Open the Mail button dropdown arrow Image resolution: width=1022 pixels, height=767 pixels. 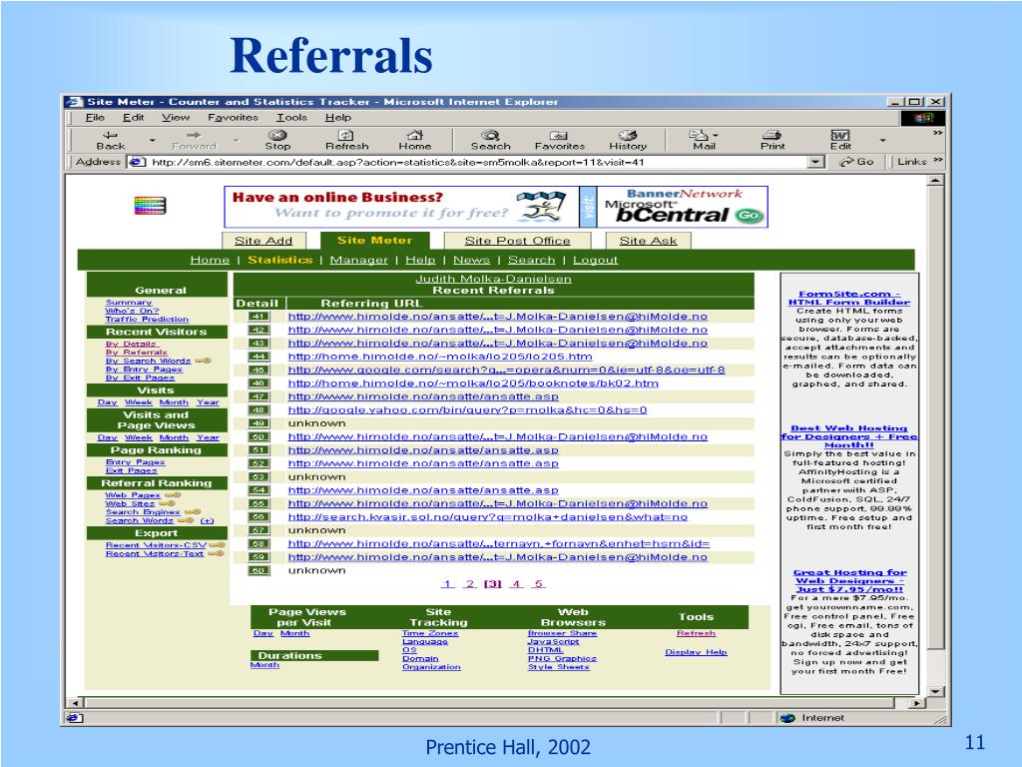point(716,135)
